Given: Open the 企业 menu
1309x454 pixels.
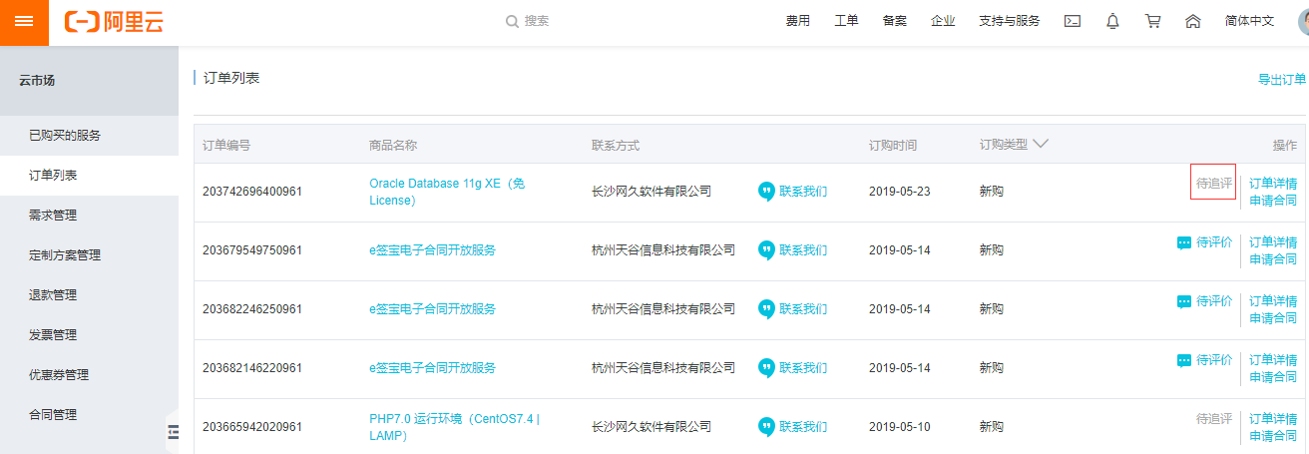Looking at the screenshot, I should coord(942,21).
